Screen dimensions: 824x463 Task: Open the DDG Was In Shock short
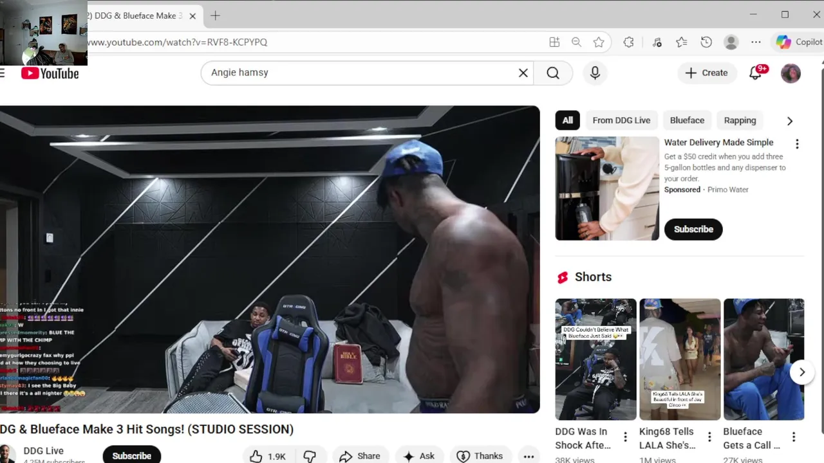(595, 359)
